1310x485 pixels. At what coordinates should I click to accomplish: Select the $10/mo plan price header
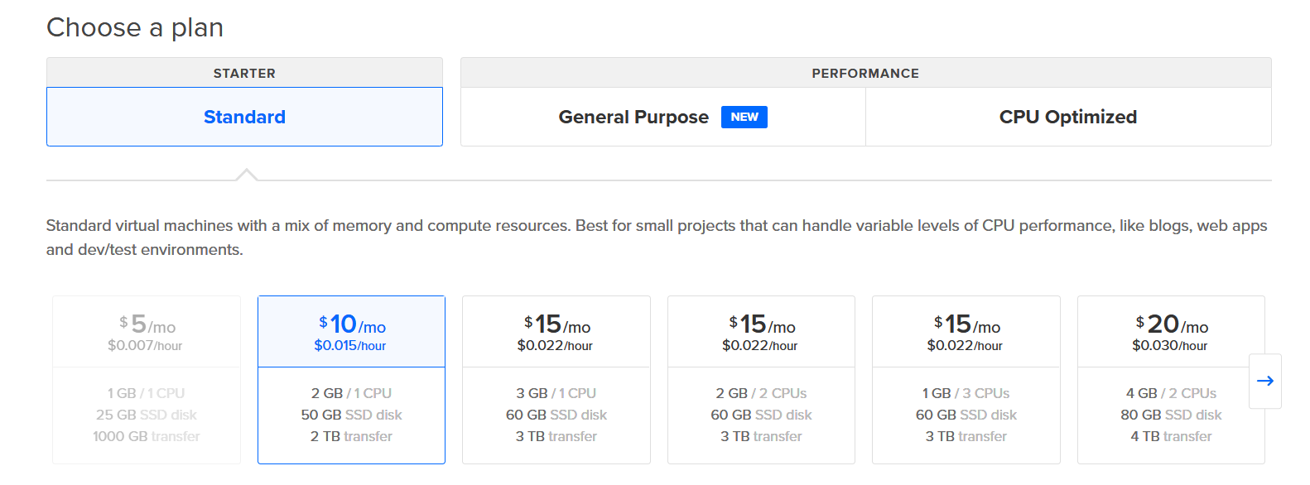coord(351,332)
